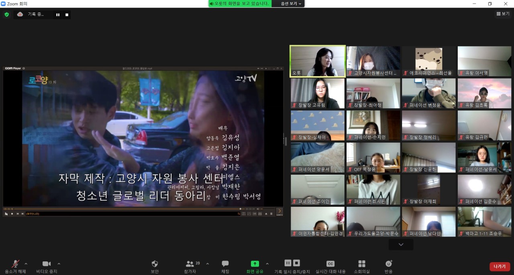This screenshot has height=275, width=514.
Task: Expand share options arrow beside 화면 공유
Action: tap(267, 264)
